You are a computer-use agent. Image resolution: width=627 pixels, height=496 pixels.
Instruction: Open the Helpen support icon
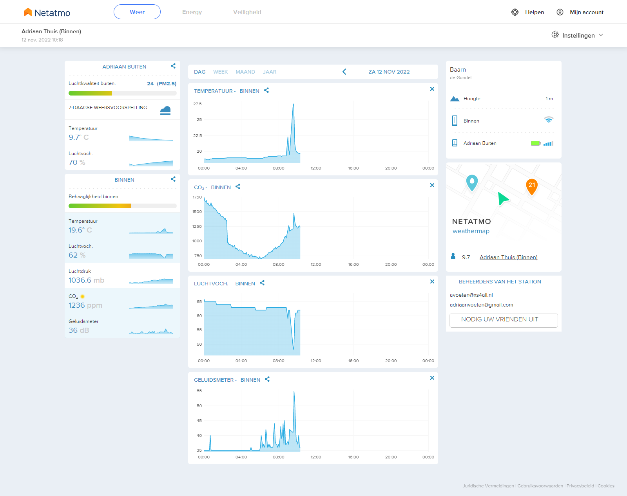515,12
